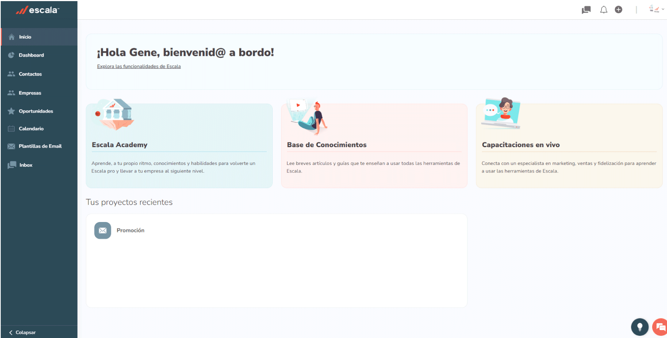The width and height of the screenshot is (667, 338).
Task: Click the Plantillas de Email envelope icon
Action: point(11,146)
